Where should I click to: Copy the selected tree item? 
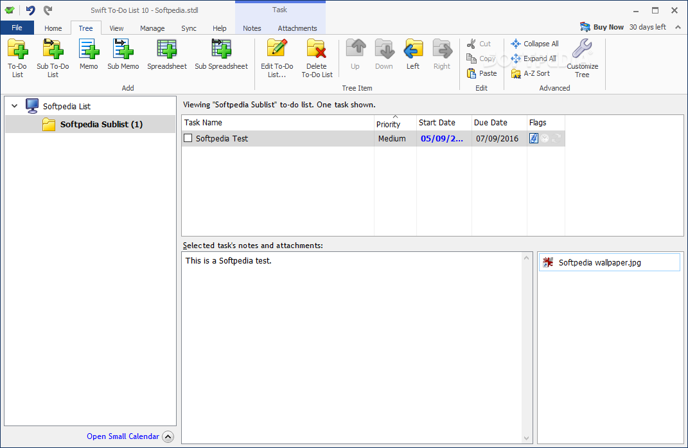coord(481,58)
